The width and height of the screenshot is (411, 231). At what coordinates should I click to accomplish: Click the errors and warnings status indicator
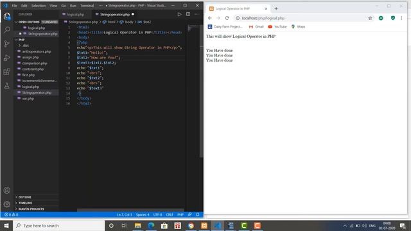point(11,214)
